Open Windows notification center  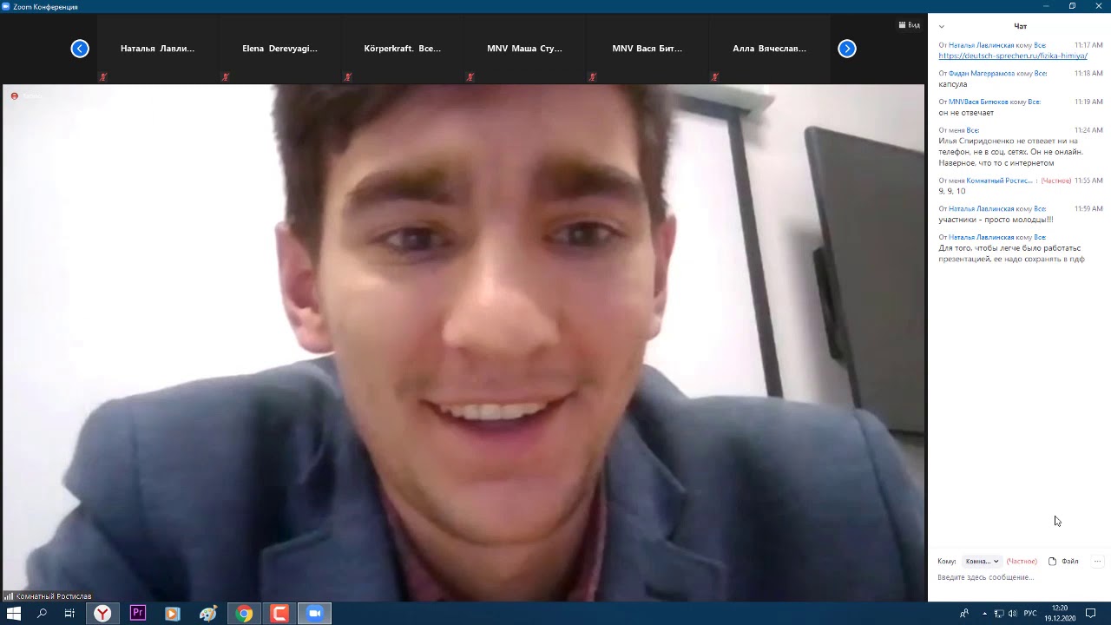click(1091, 614)
